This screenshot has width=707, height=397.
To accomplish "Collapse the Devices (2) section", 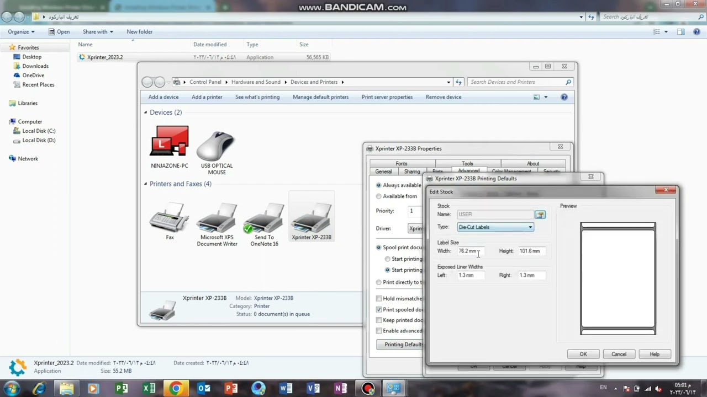I will 146,112.
